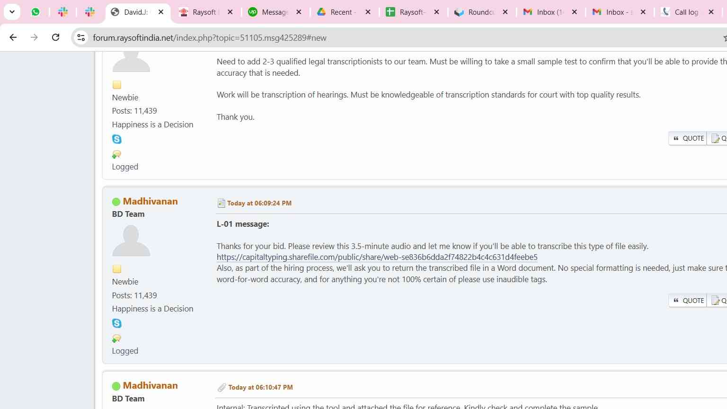
Task: Click message icon beside 06:09:24 PM timestamp
Action: (x=221, y=203)
